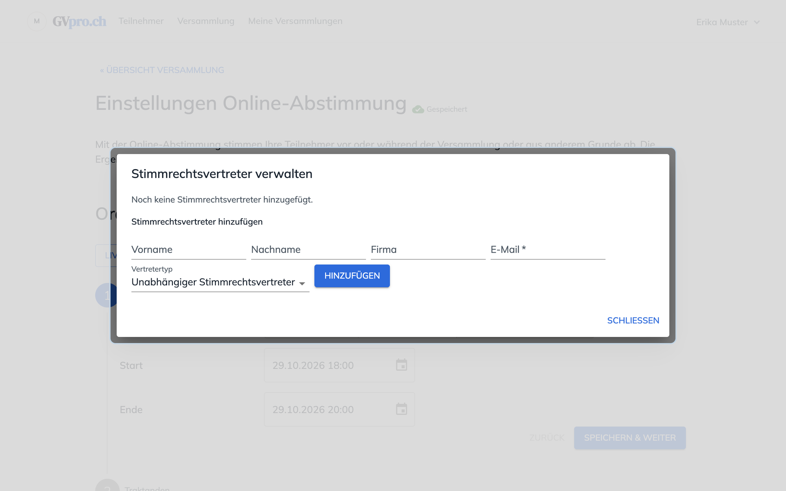This screenshot has width=786, height=491.
Task: Click the Erika Muster chevron arrow
Action: [x=757, y=22]
